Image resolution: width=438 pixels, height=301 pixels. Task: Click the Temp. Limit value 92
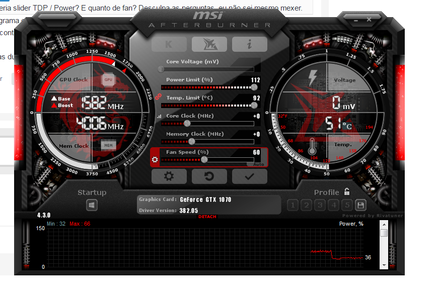[256, 98]
